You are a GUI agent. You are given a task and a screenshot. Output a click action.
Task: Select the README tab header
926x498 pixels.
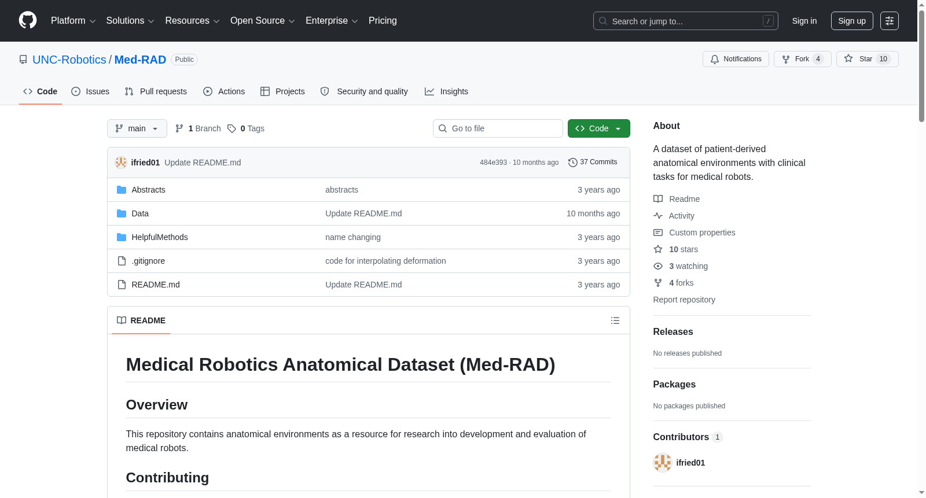[141, 320]
